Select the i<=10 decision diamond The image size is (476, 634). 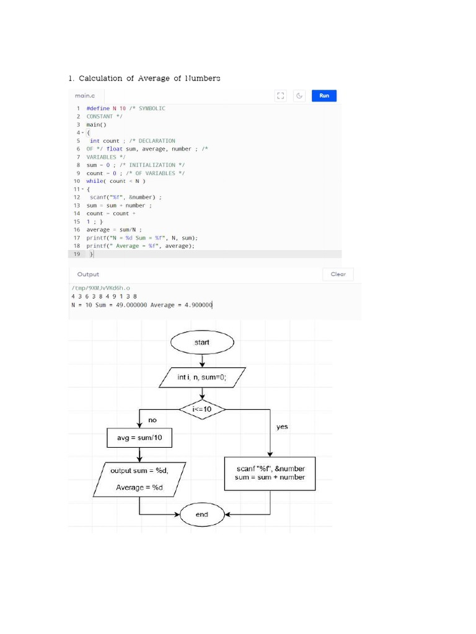pyautogui.click(x=202, y=410)
